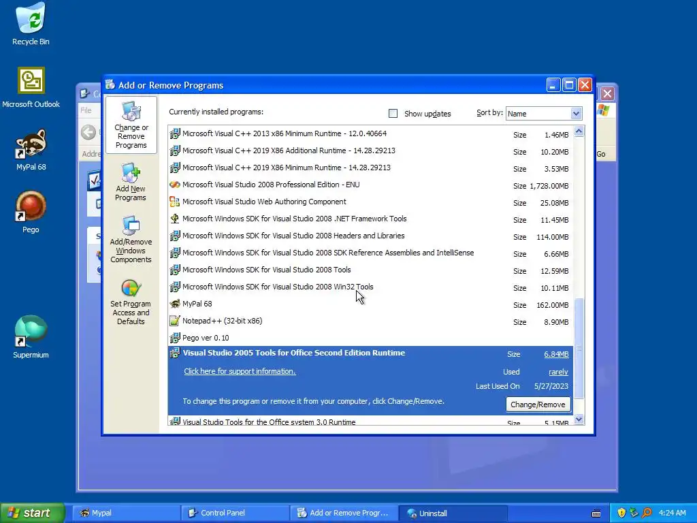Open Add New Programs sidebar icon
Screen dimensions: 697x523
(x=131, y=182)
